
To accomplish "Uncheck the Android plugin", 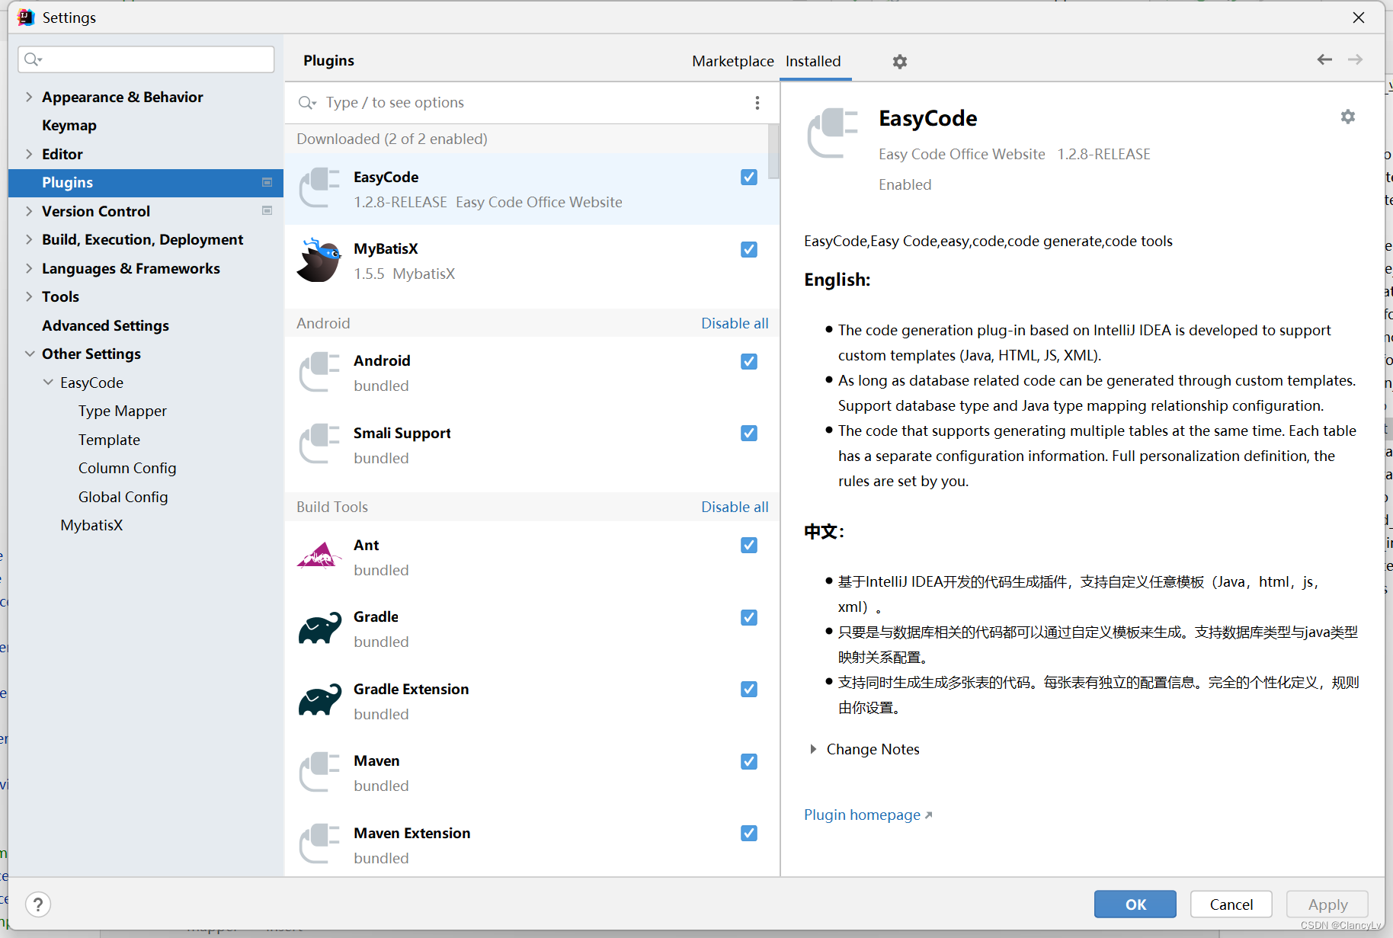I will tap(749, 361).
